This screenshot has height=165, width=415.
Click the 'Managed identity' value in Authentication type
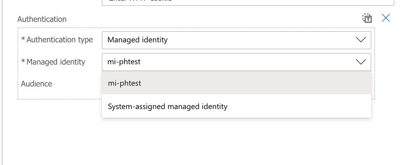click(x=137, y=40)
